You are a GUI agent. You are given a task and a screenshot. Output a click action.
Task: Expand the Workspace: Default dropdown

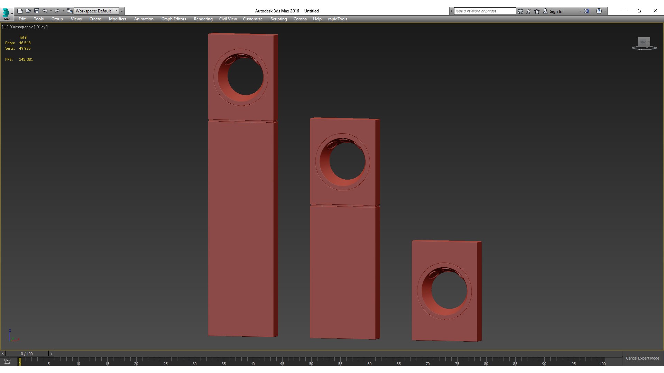tap(116, 11)
